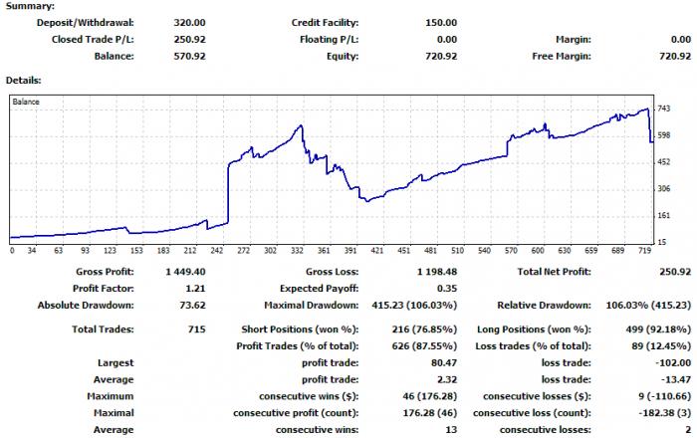Click the y-axis label 743
Screen dimensions: 697x438
[x=664, y=109]
